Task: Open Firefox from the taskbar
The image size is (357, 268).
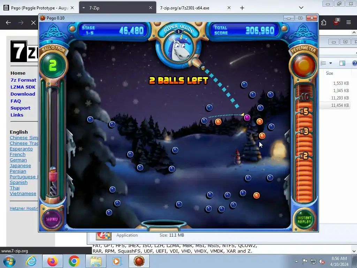Action: (x=52, y=261)
